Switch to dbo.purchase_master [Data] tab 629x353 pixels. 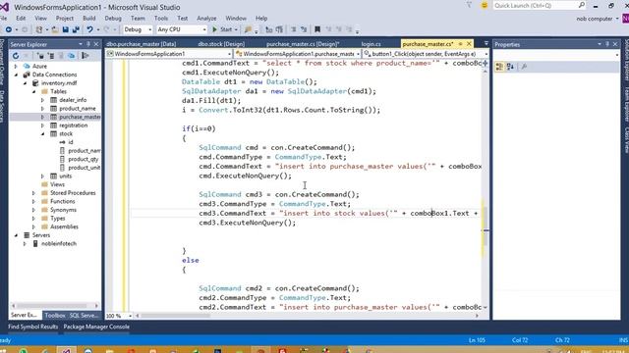point(142,44)
